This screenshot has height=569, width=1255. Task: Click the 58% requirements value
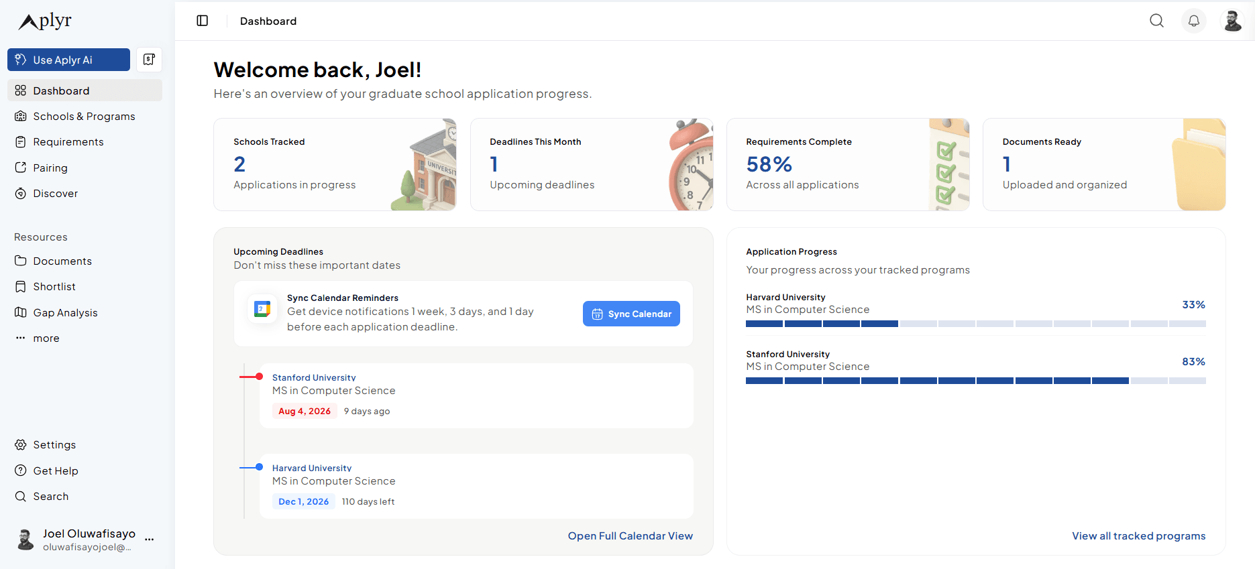[769, 164]
